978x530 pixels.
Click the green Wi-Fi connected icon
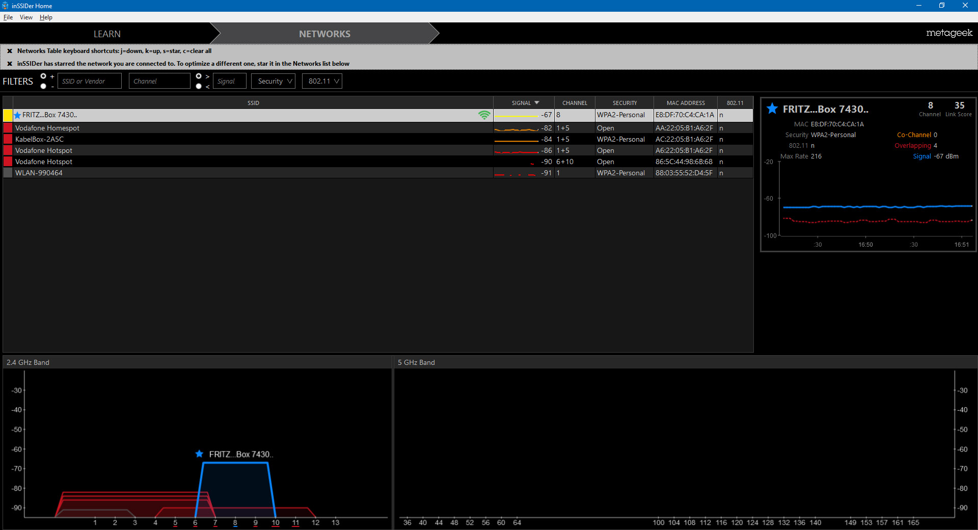484,115
